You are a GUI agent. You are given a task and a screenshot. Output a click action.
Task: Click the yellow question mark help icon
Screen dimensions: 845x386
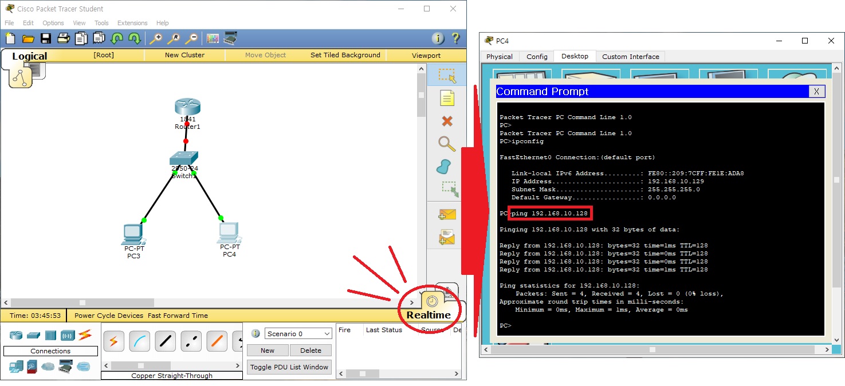click(x=455, y=38)
